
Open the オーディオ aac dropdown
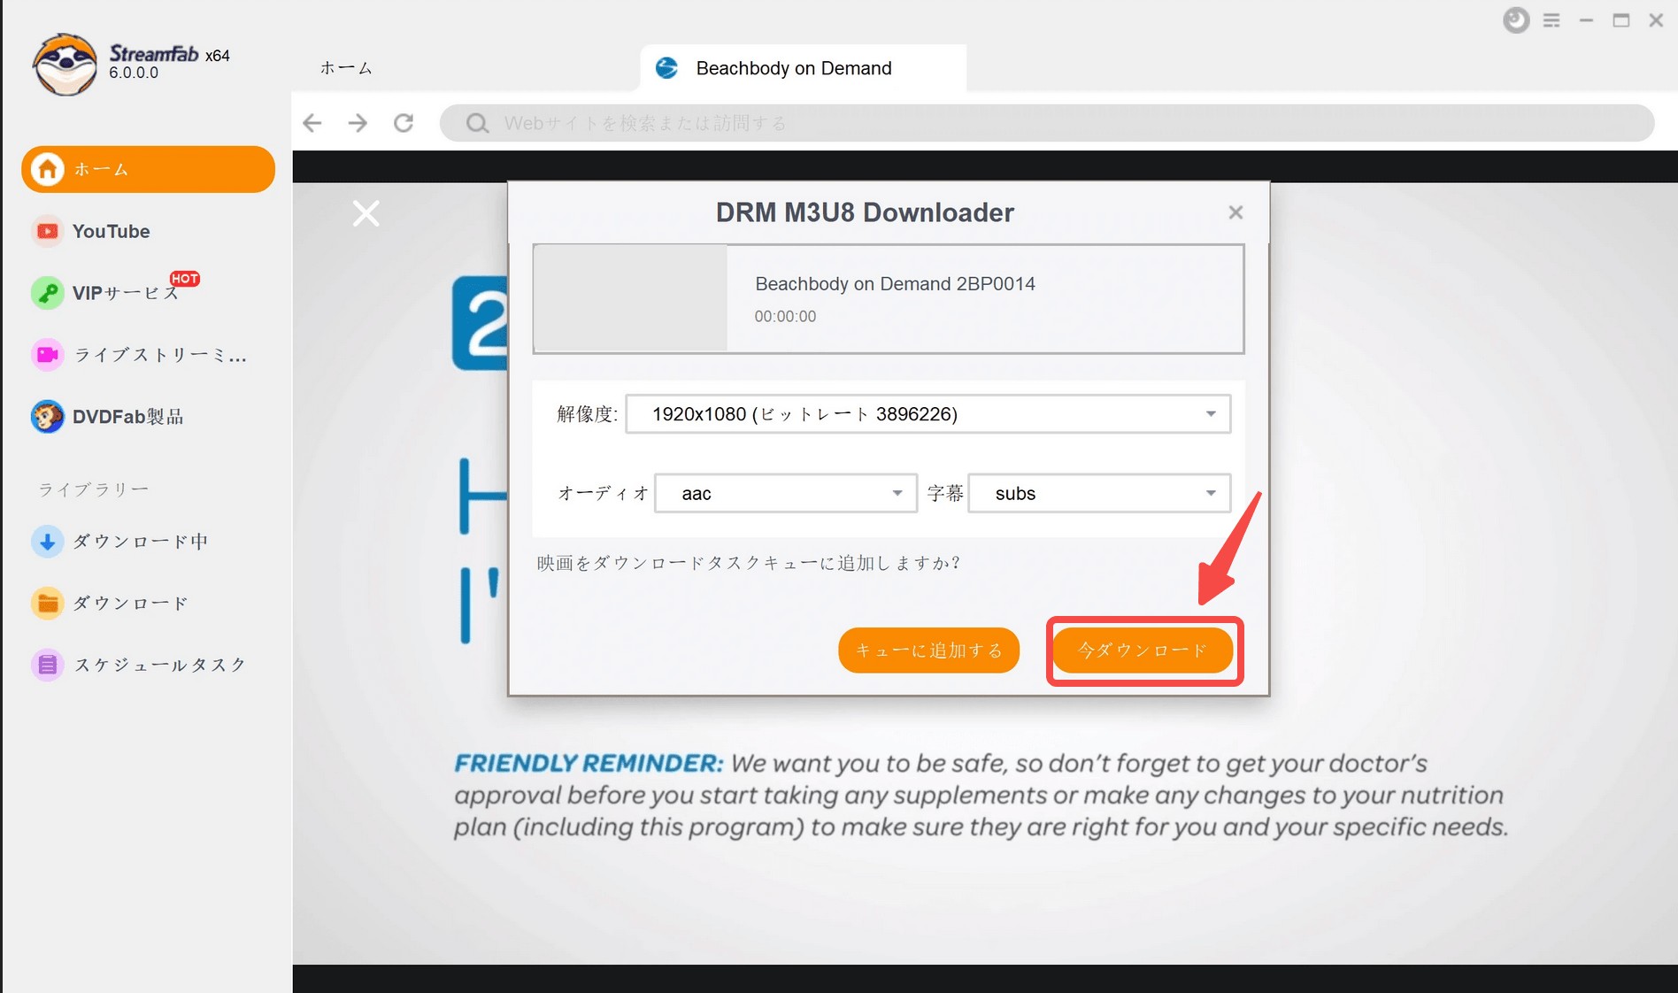(786, 494)
